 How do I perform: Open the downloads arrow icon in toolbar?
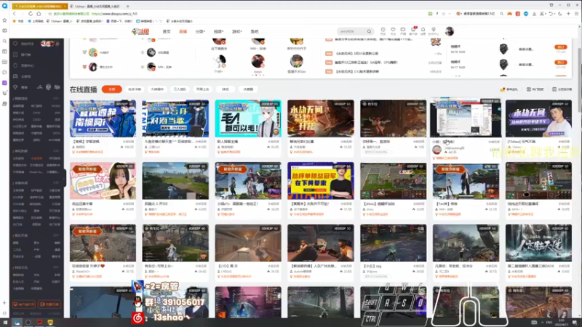coord(534,14)
